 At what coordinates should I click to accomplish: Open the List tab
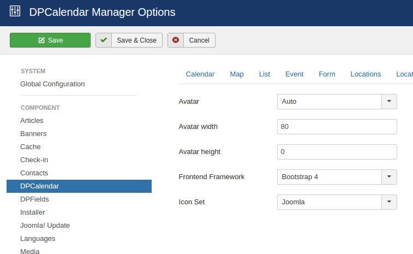(265, 74)
